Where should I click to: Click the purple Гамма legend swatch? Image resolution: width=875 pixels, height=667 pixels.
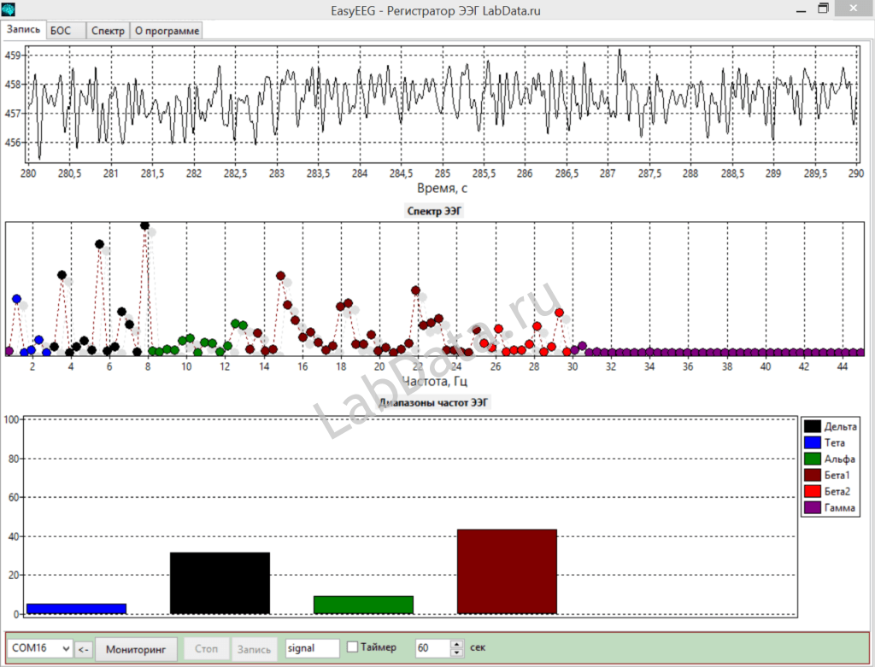point(813,507)
